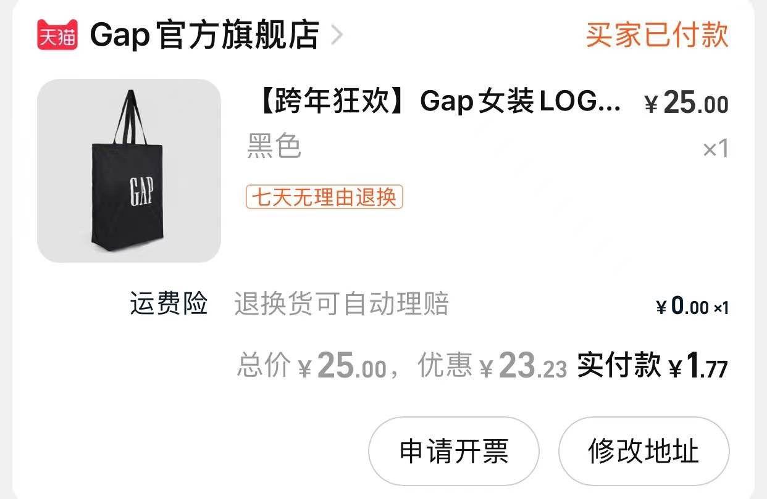767x499 pixels.
Task: Tap the 总价 ¥25.00 total amount
Action: click(x=312, y=366)
